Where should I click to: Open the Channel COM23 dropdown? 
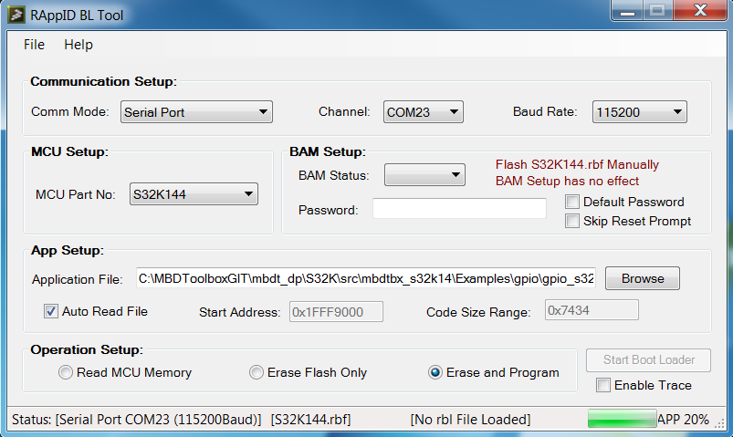423,112
